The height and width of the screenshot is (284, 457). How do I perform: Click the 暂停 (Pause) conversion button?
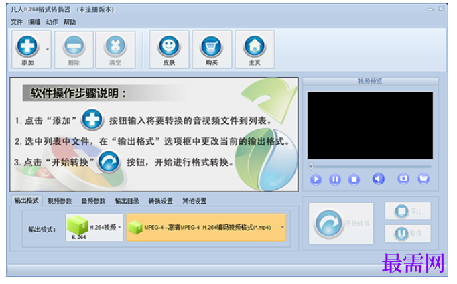[407, 234]
